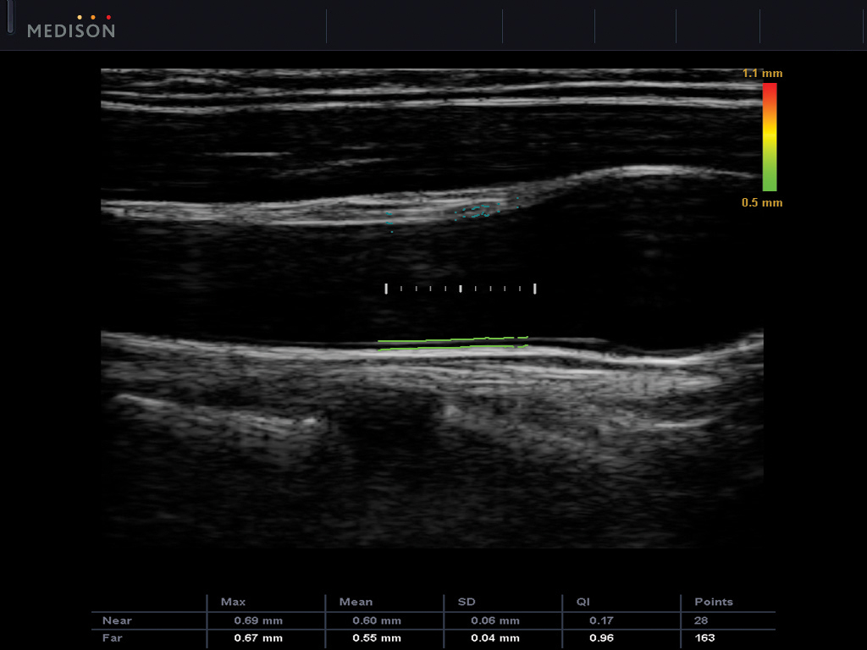Viewport: 867px width, 650px height.
Task: Select the 1.1 mm scale label
Action: [x=763, y=73]
